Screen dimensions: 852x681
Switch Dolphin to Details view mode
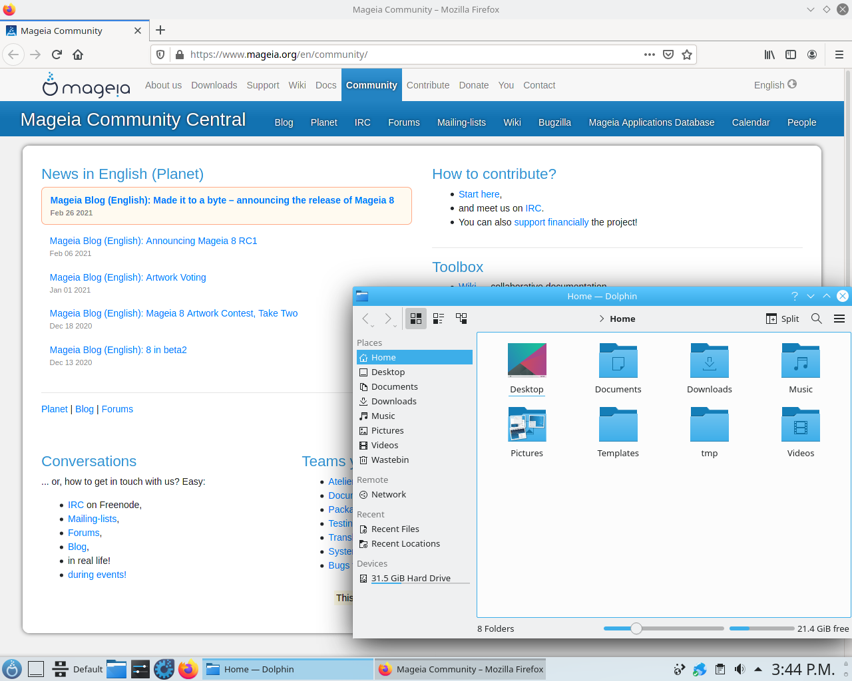pos(461,319)
